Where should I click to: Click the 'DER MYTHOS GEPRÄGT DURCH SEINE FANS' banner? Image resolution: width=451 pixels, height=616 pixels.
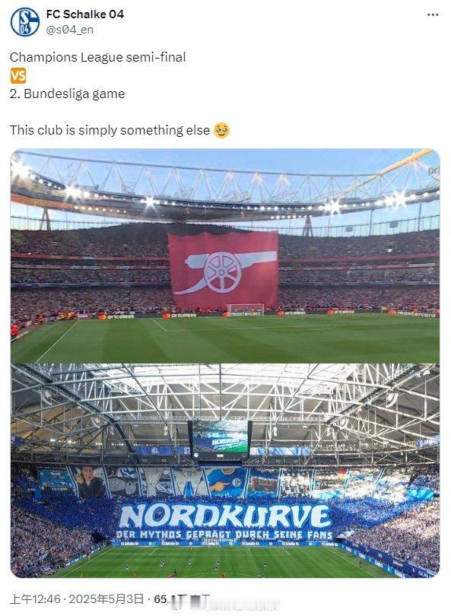pyautogui.click(x=224, y=535)
